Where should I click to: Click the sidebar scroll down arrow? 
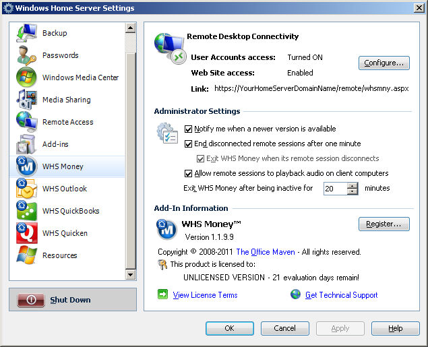click(131, 274)
